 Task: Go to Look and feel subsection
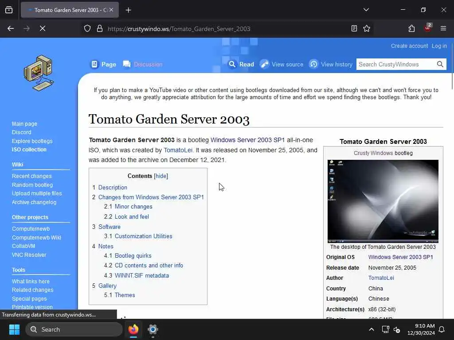pos(132,216)
